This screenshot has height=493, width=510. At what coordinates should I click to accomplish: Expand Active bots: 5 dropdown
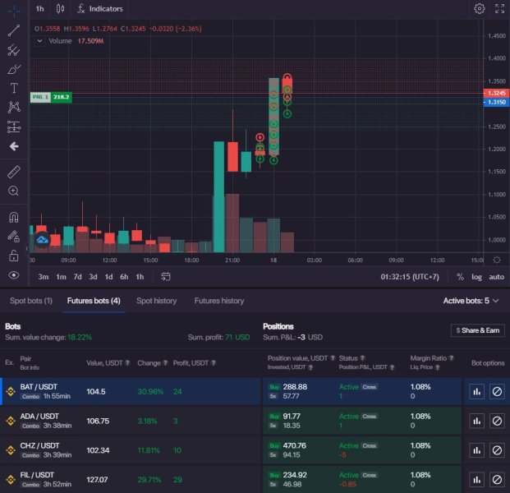pyautogui.click(x=471, y=301)
